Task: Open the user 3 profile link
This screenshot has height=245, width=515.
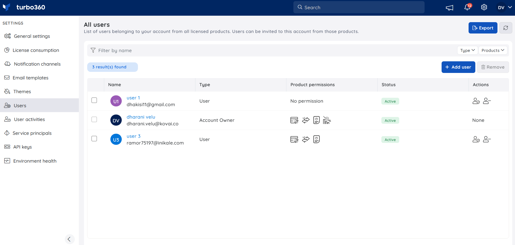Action: [134, 136]
